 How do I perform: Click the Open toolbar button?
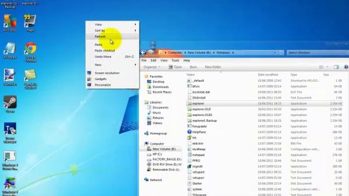tap(175, 67)
